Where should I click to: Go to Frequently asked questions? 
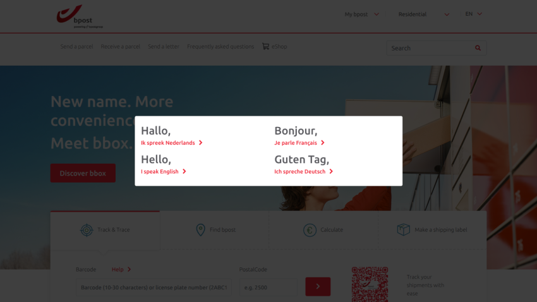point(220,47)
